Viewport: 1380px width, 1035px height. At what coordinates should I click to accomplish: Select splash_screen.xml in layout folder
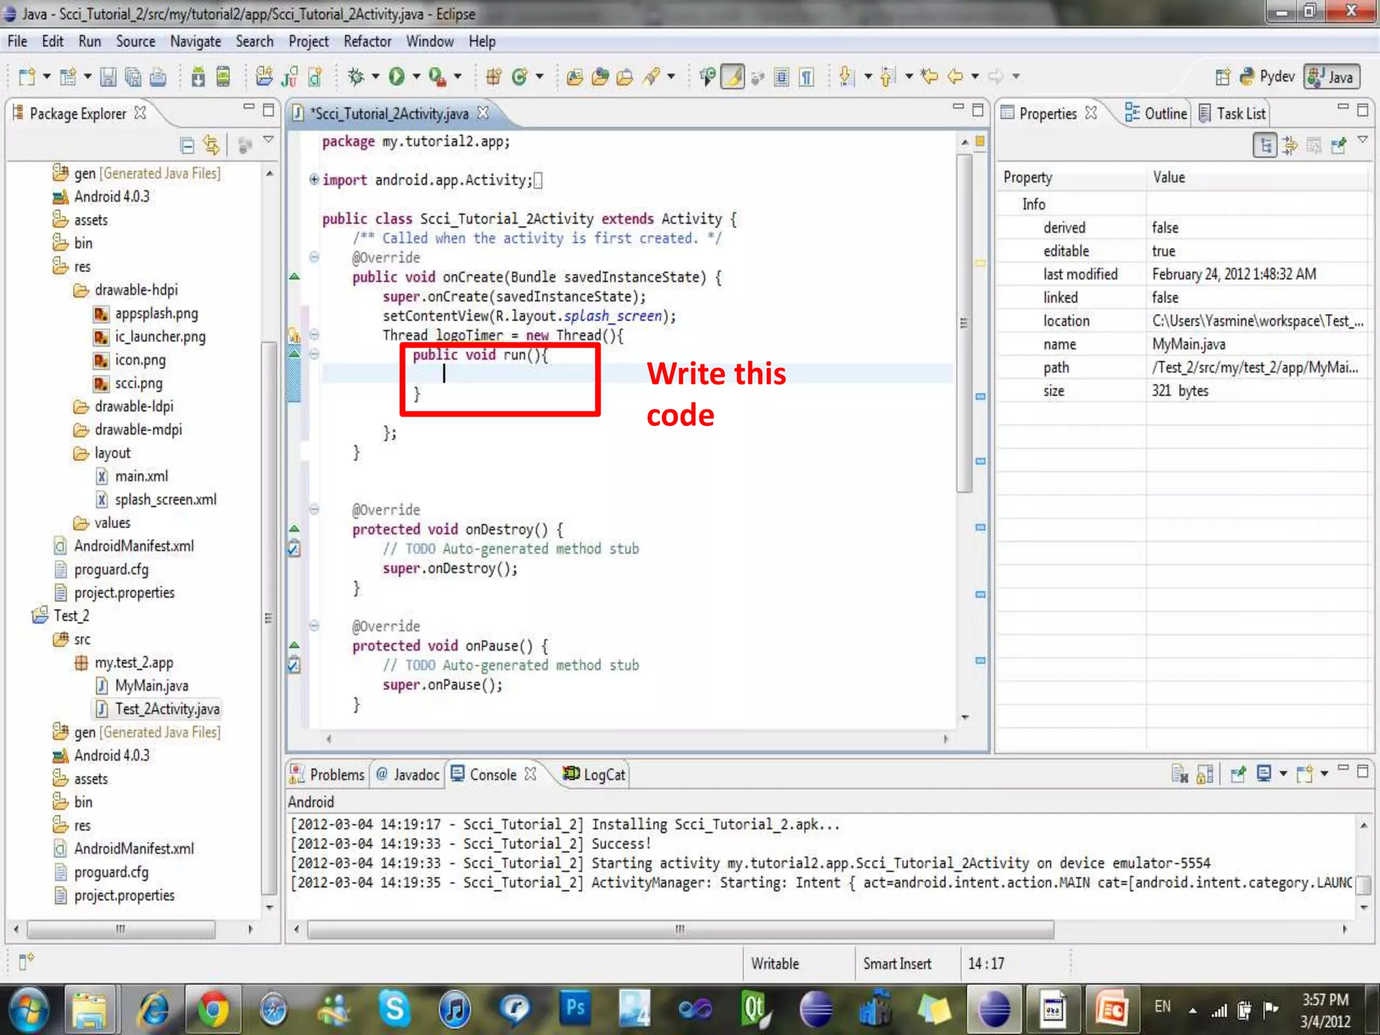tap(156, 499)
